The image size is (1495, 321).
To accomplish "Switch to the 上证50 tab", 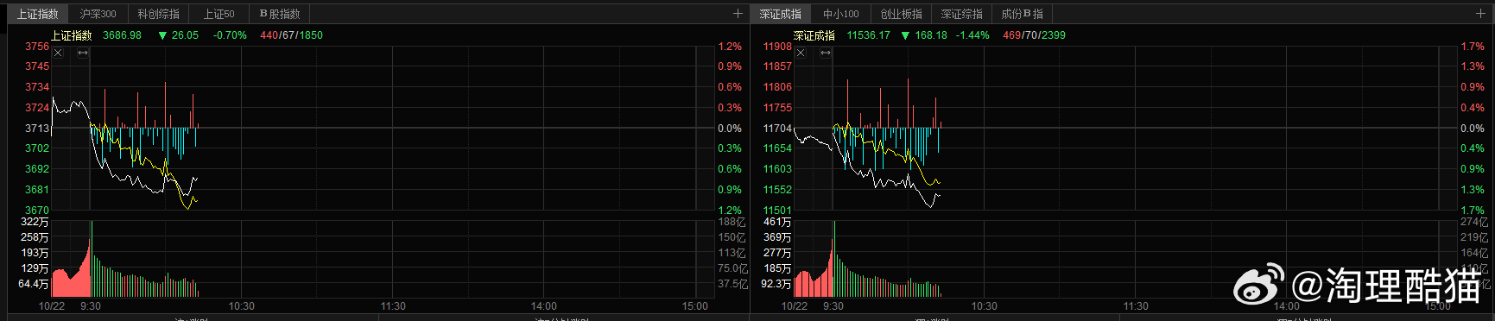I will [219, 14].
